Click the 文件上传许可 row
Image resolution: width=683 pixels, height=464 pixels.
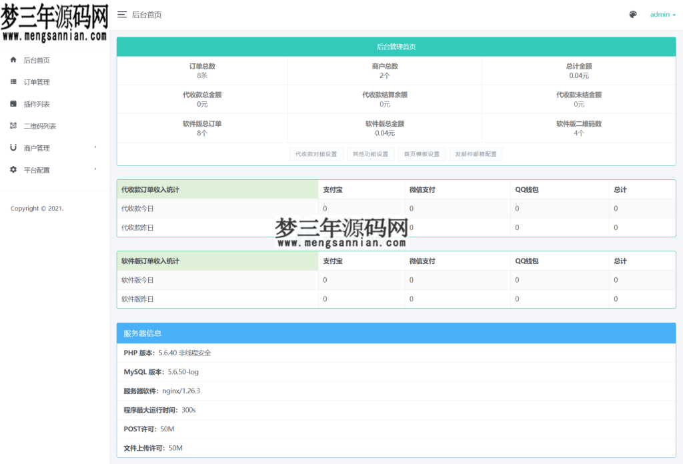click(396, 448)
